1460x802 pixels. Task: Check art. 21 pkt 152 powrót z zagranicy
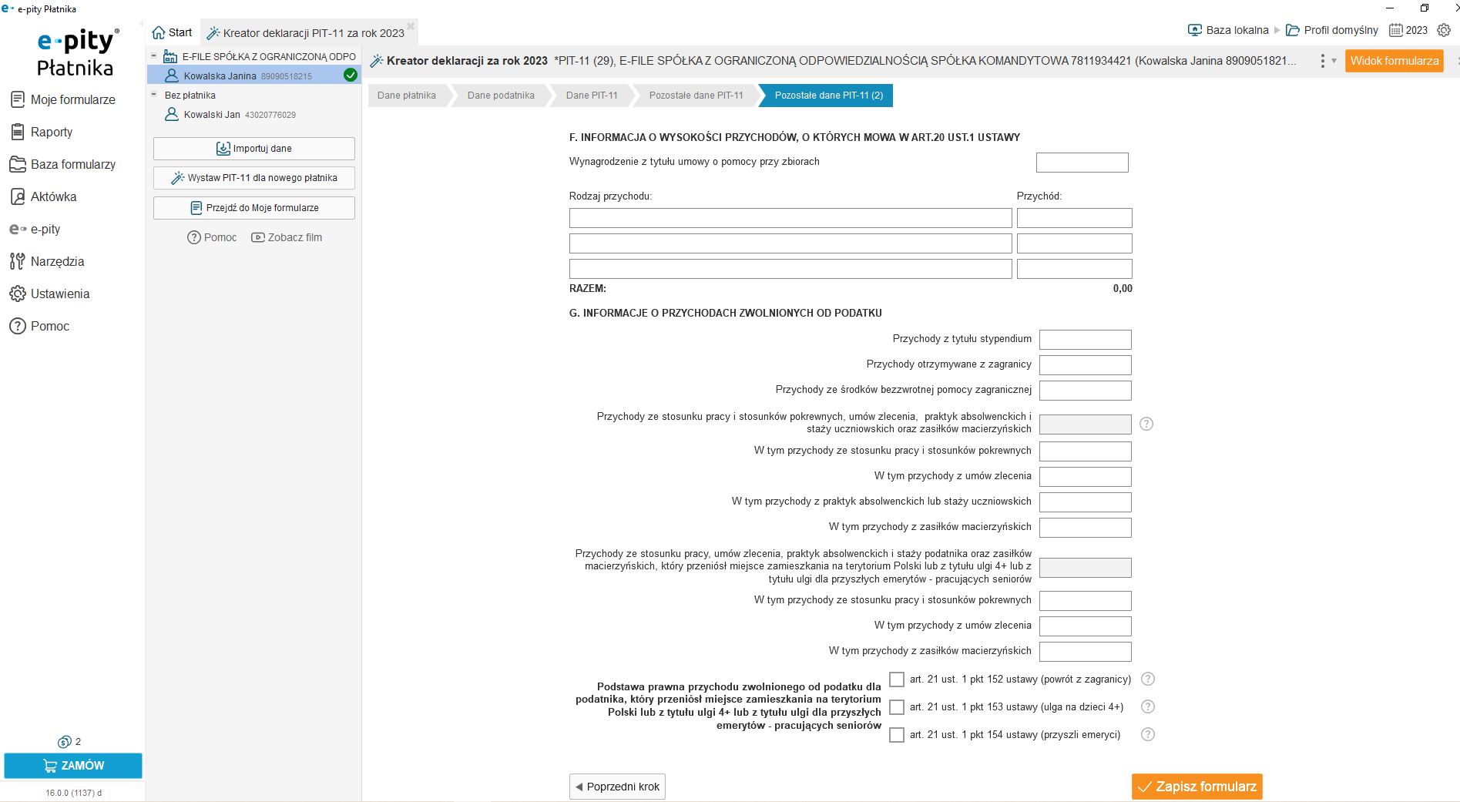(897, 680)
